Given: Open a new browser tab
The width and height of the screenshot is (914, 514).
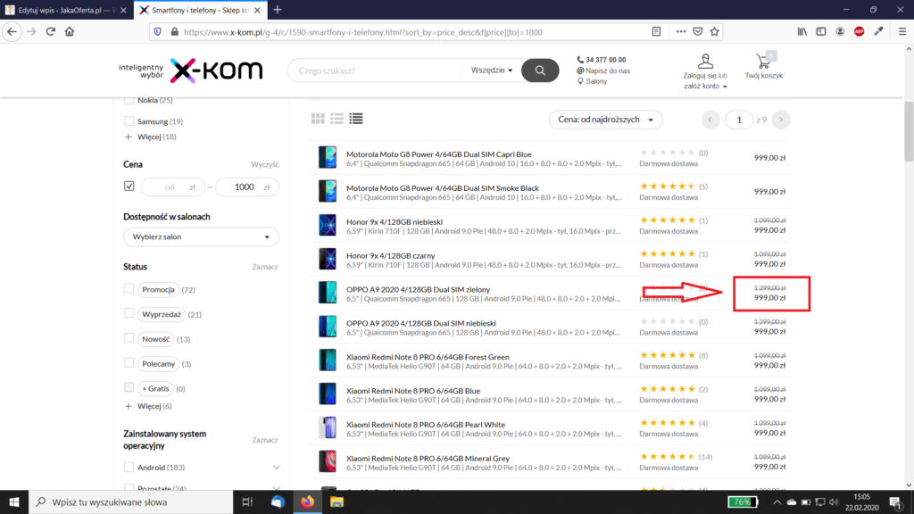Looking at the screenshot, I should [278, 10].
